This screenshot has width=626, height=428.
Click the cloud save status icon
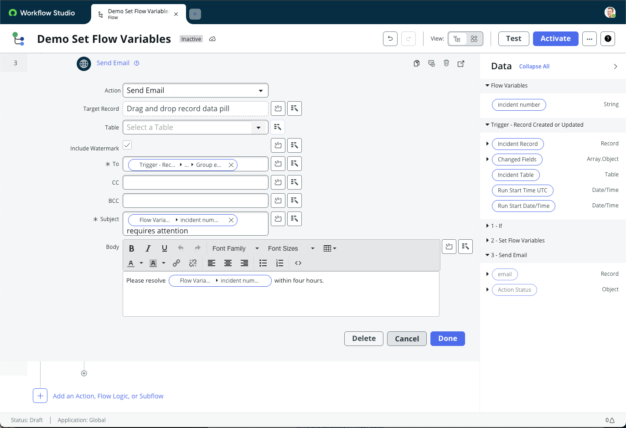pyautogui.click(x=212, y=39)
